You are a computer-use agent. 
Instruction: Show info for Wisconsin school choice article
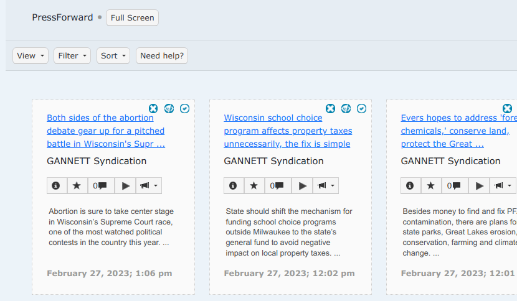pos(234,186)
